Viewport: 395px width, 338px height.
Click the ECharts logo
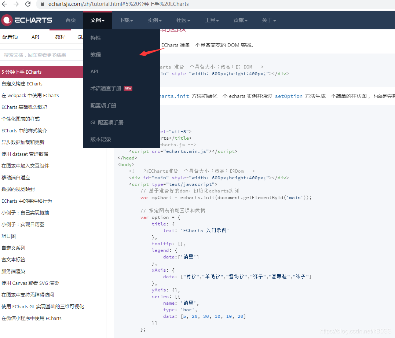(x=27, y=20)
